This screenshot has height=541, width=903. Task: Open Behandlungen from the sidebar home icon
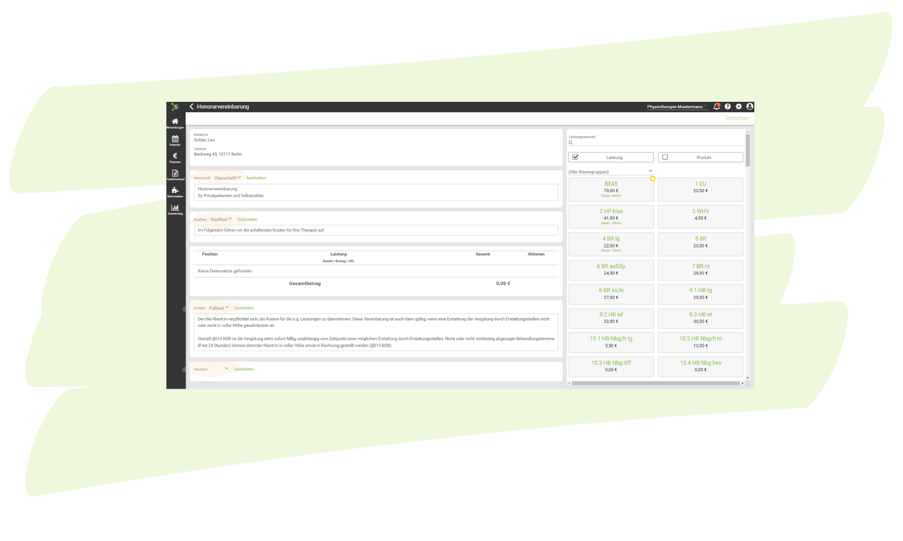click(175, 123)
